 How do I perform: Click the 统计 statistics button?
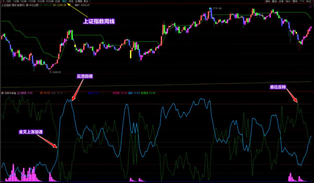[x=288, y=1]
